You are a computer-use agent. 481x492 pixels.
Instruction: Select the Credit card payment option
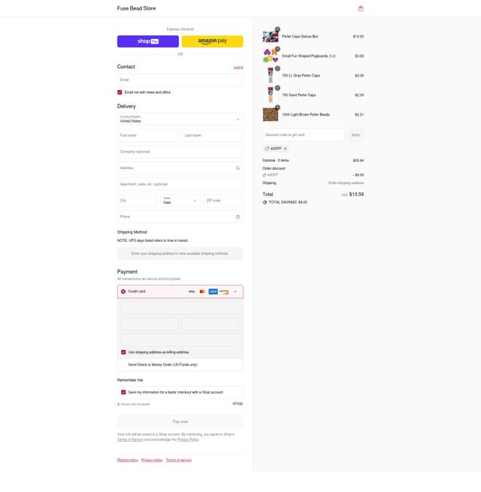(123, 291)
